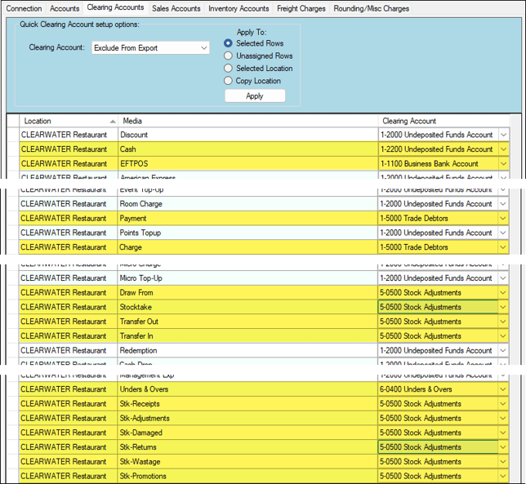Image resolution: width=526 pixels, height=484 pixels.
Task: Expand clearing account dropdown for Redemption row
Action: coord(503,350)
